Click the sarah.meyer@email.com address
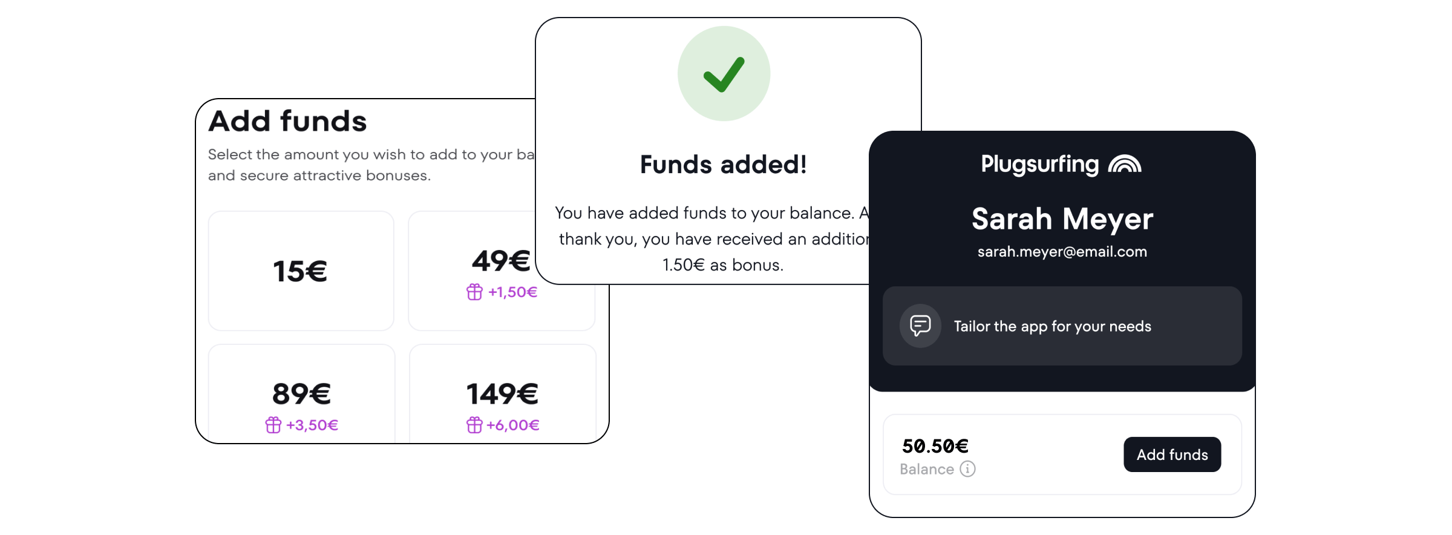This screenshot has height=535, width=1452. click(1062, 252)
